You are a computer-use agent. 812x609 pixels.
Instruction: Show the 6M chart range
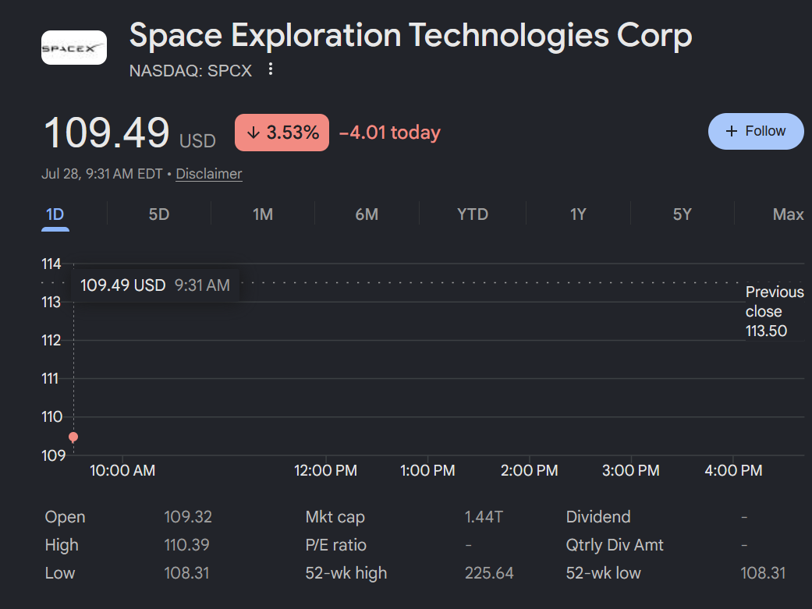[x=367, y=214]
